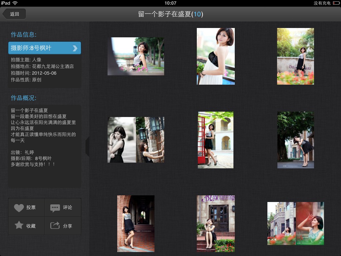
Task: Open the first landscape photo by the lake
Action: (x=136, y=56)
